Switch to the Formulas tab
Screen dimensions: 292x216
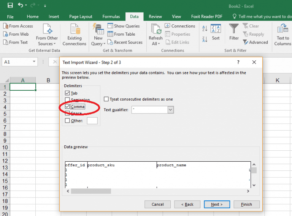(x=111, y=17)
